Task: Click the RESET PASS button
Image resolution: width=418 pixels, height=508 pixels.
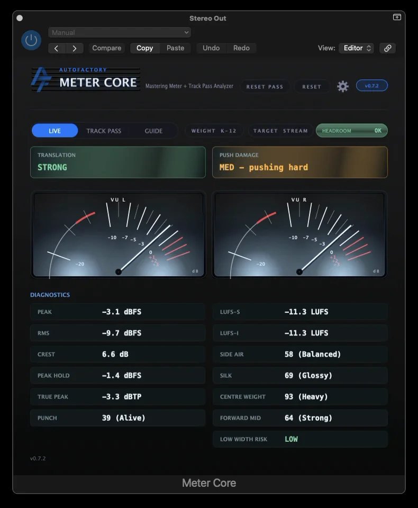Action: pos(265,87)
